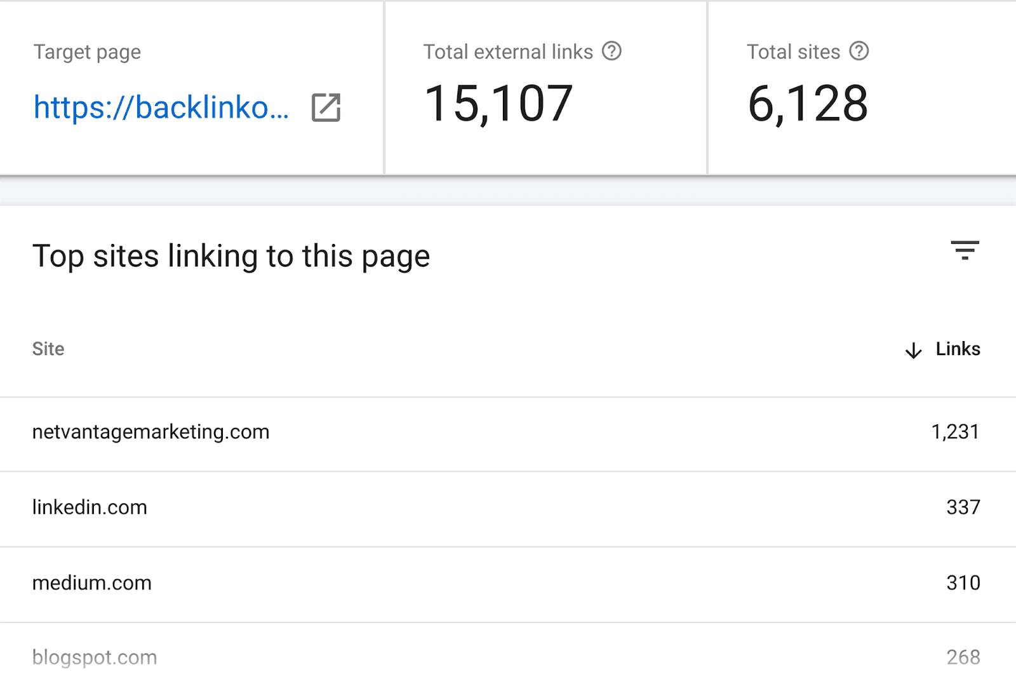This screenshot has height=691, width=1016.
Task: Click the help icon beside Total sites
Action: pyautogui.click(x=859, y=51)
